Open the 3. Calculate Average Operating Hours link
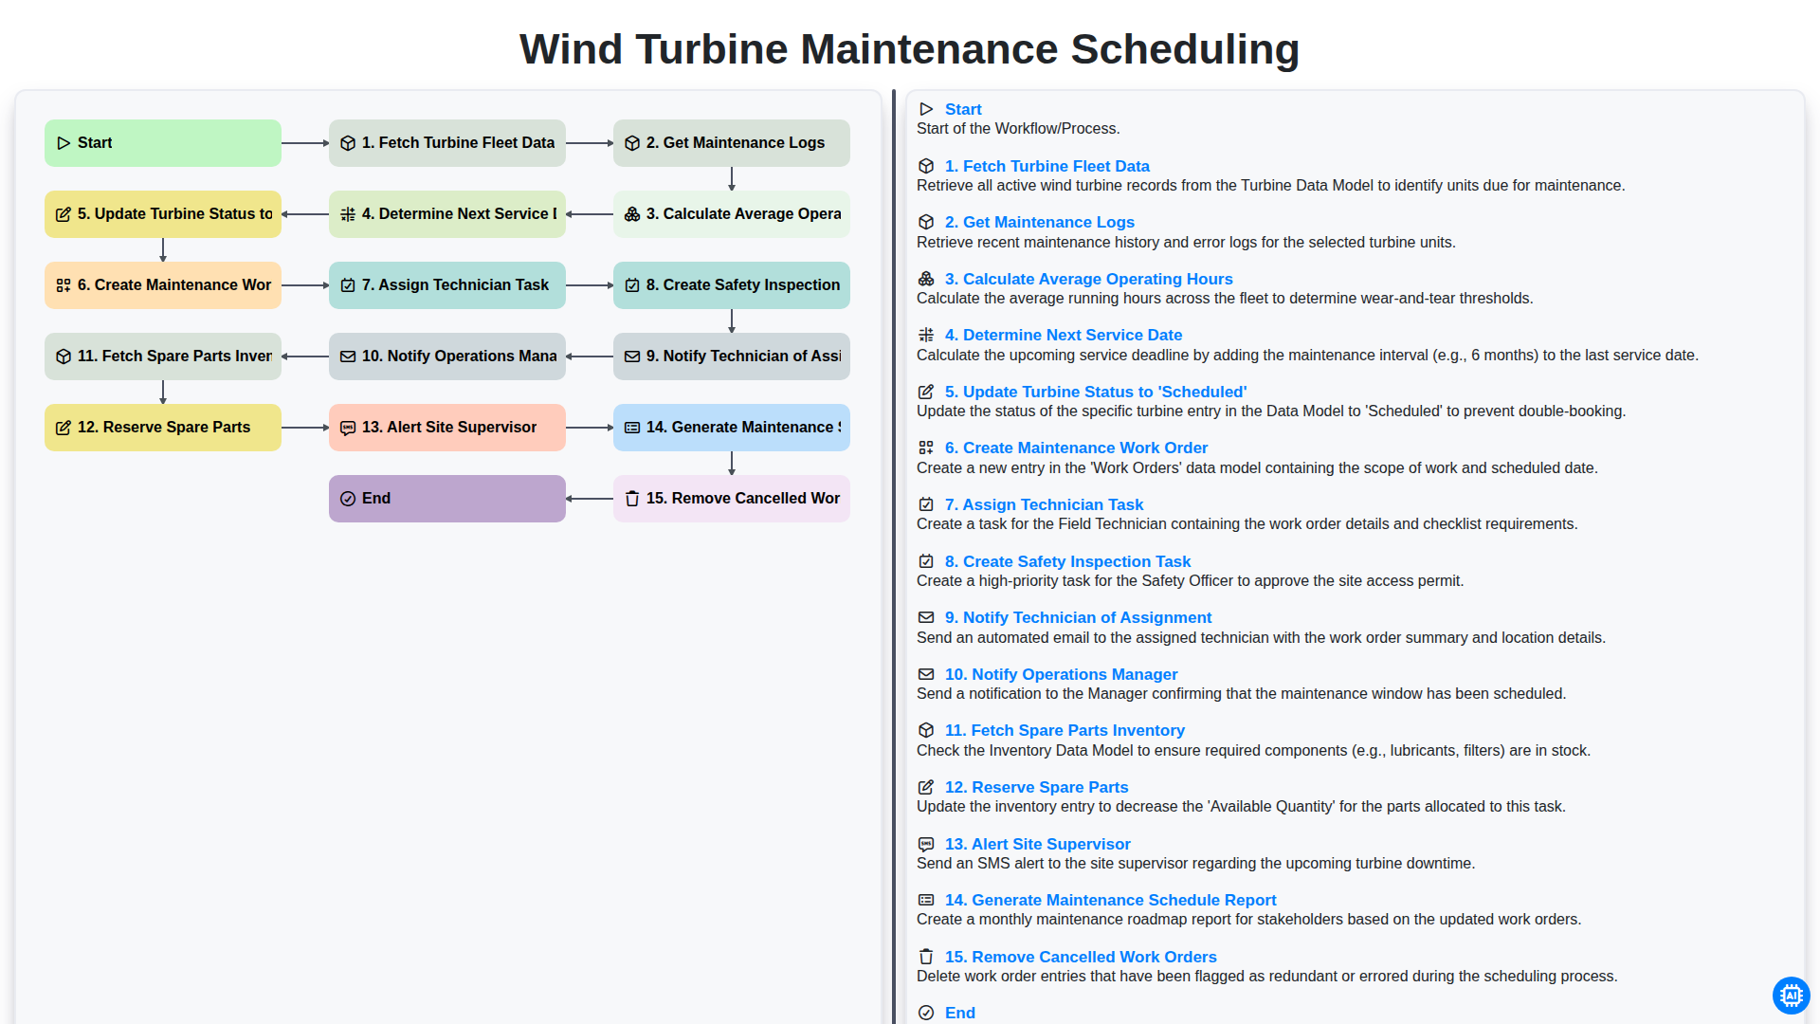 1089,279
